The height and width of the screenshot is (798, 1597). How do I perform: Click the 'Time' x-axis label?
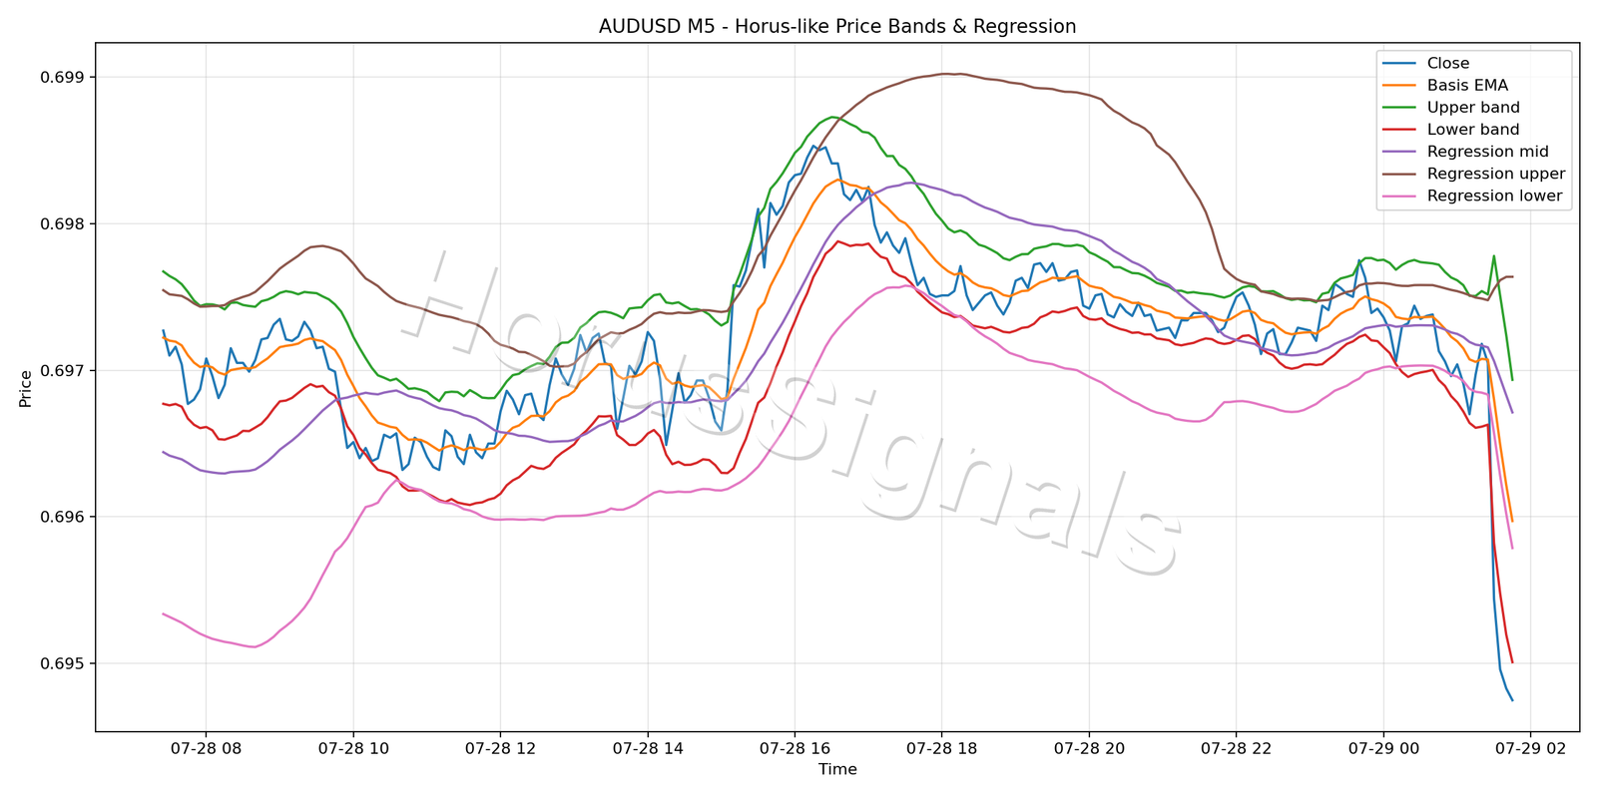coord(837,769)
